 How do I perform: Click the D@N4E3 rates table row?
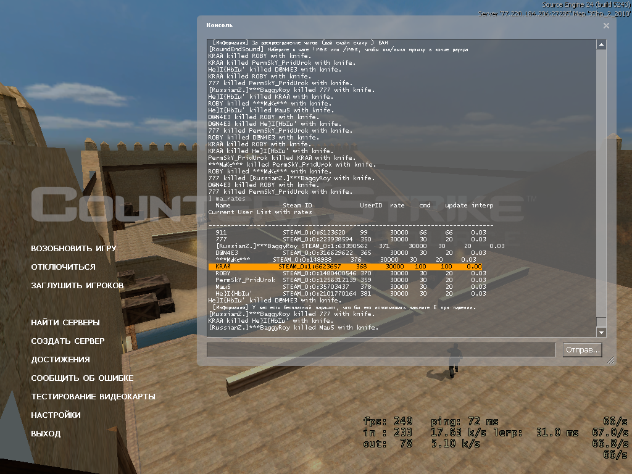pos(351,253)
